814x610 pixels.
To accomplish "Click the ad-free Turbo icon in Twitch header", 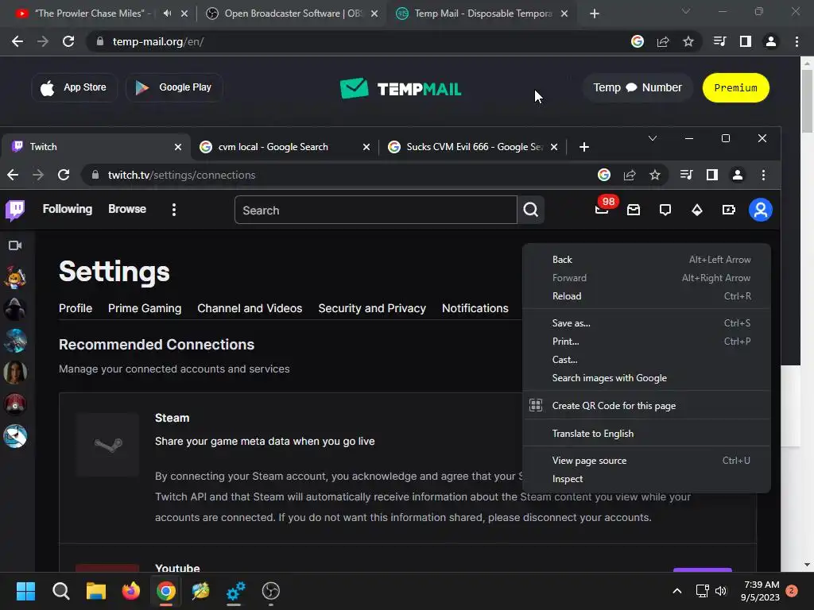I will tap(728, 210).
